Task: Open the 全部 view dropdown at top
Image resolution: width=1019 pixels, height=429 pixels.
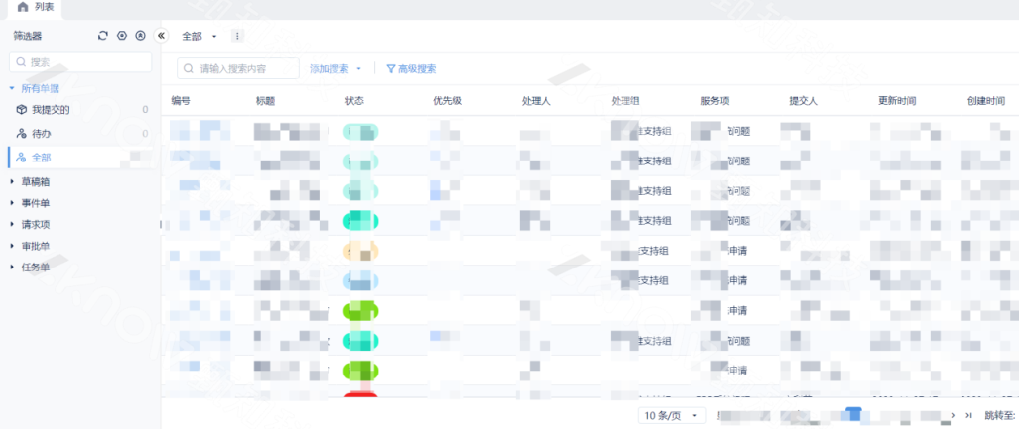Action: 199,36
